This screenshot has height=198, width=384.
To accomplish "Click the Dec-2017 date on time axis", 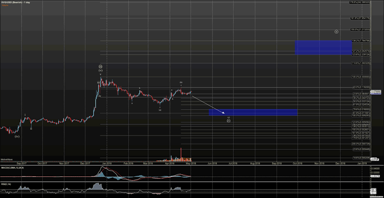I will (85, 163).
